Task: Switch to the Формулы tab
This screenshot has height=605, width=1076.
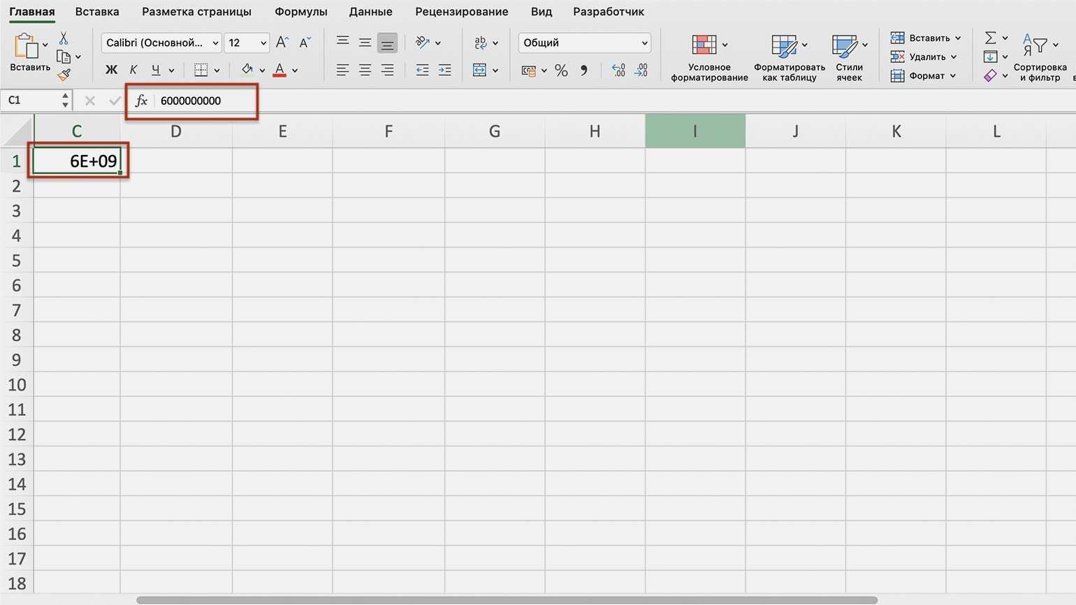Action: 300,12
